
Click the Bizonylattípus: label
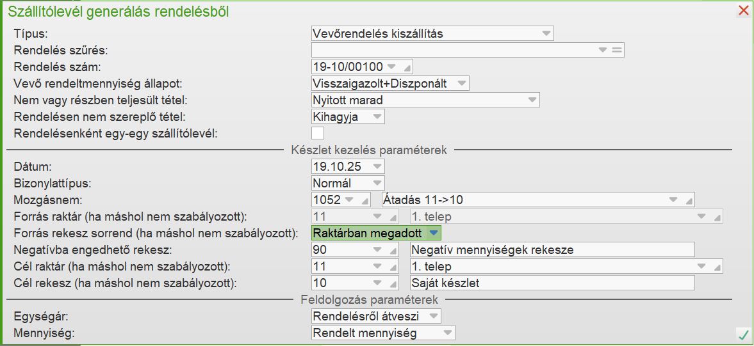point(53,184)
